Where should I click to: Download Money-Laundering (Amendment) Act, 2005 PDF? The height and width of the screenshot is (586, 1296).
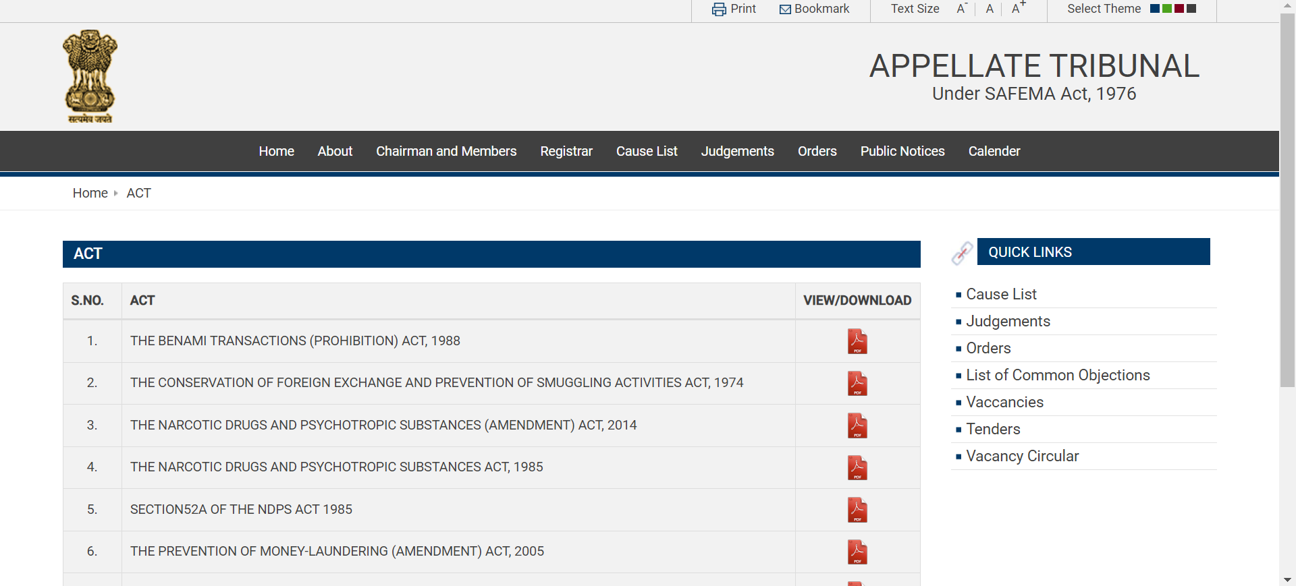857,552
